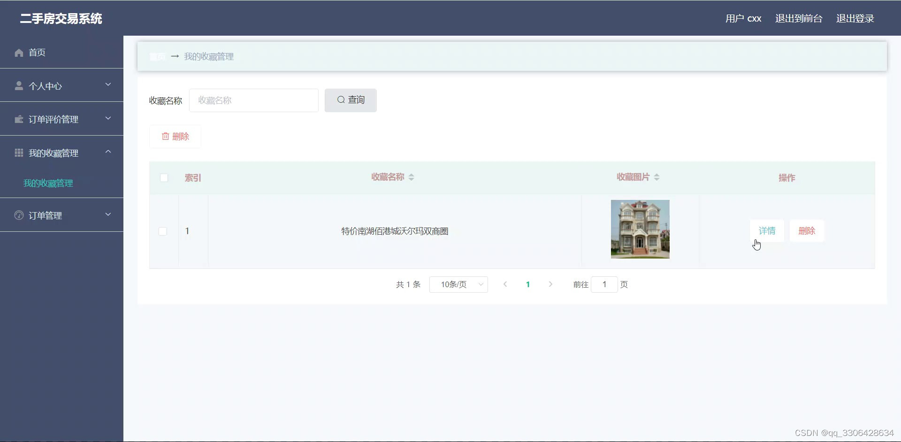Click the house thumbnail in 收藏图片 column
901x442 pixels.
pos(640,229)
